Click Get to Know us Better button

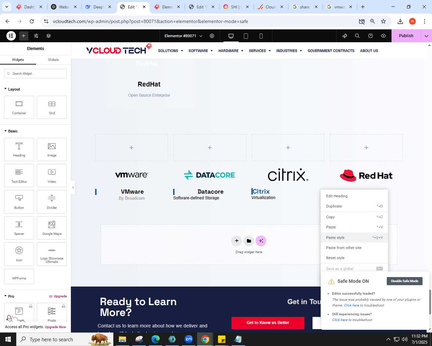[268, 323]
